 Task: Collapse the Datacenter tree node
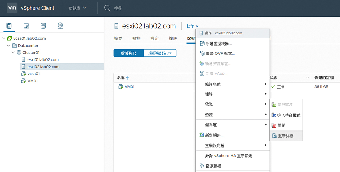pos(8,46)
